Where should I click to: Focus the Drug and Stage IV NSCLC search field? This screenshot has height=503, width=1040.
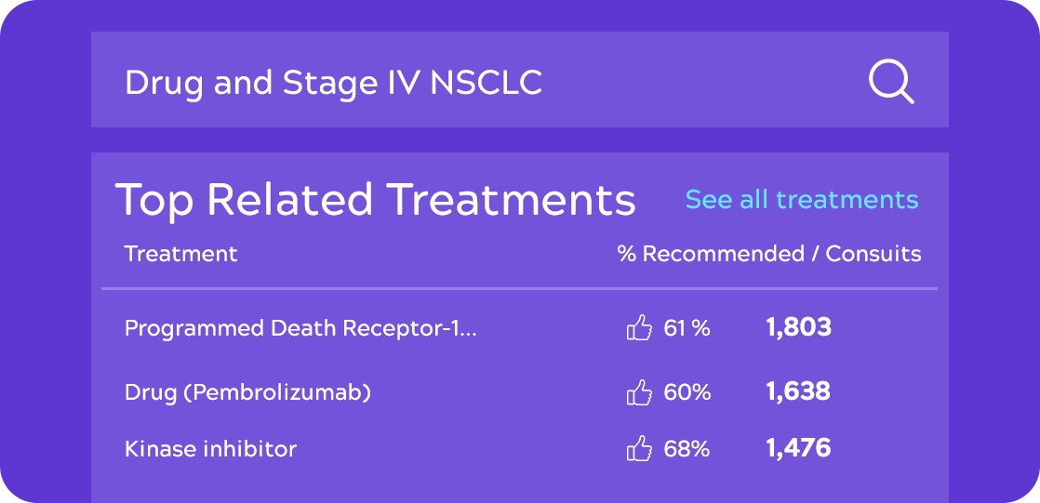click(519, 80)
